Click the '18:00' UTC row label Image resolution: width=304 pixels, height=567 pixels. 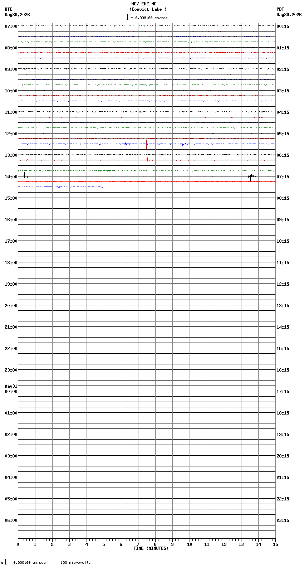pos(11,263)
